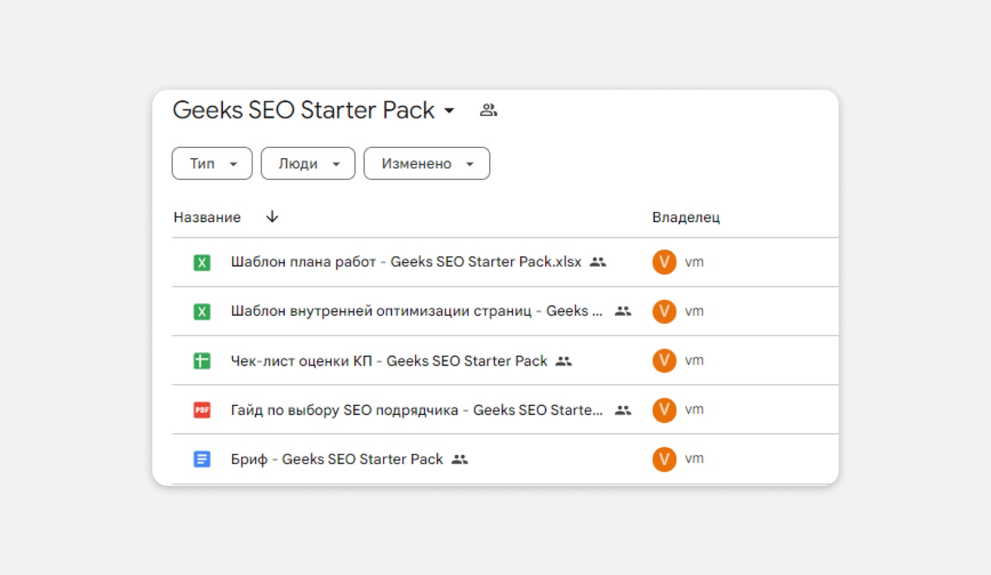Open the Изменено filter dropdown
991x575 pixels.
pos(427,163)
